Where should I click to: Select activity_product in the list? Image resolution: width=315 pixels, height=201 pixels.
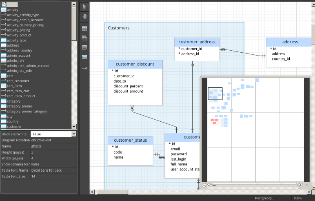19,35
